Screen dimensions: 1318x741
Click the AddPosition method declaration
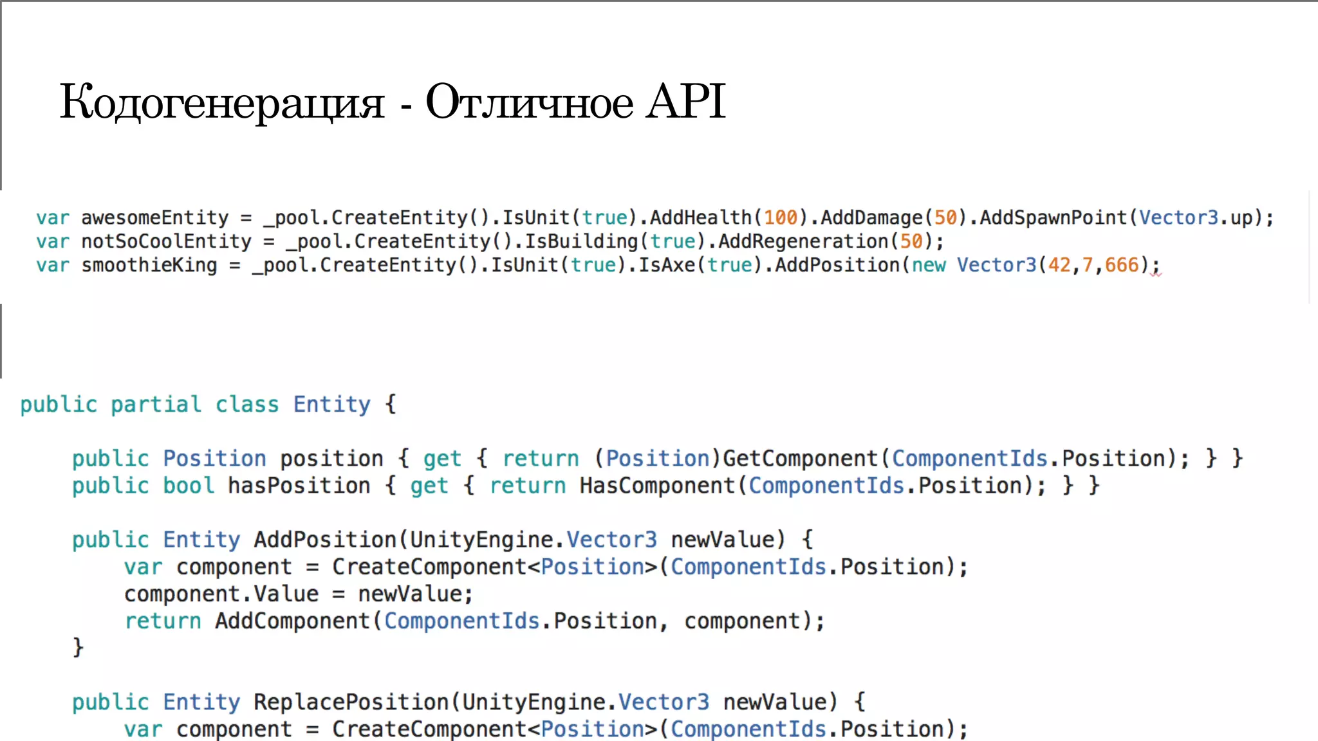(x=442, y=540)
